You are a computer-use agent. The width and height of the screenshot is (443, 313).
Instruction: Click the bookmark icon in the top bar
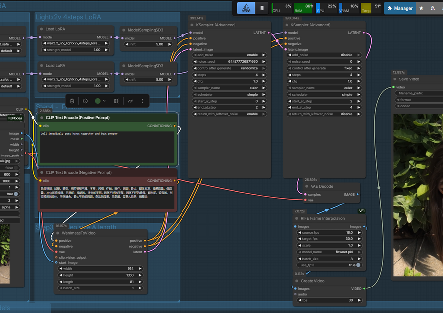click(x=262, y=8)
